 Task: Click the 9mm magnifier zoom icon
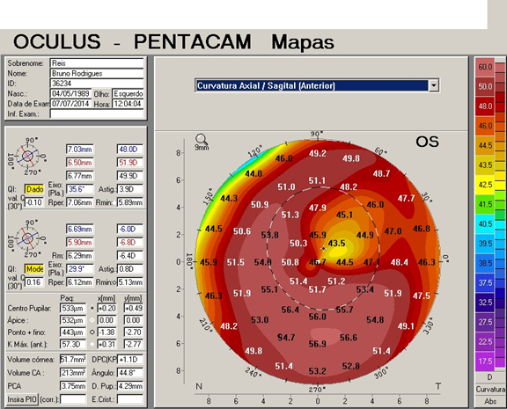[201, 139]
